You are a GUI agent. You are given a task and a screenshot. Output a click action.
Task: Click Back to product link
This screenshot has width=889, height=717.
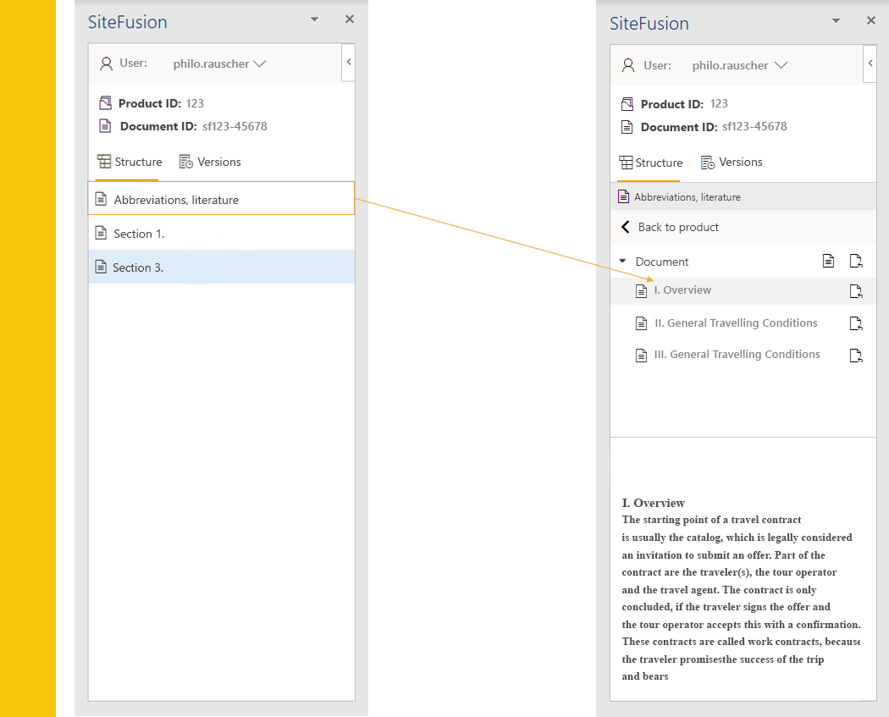pyautogui.click(x=678, y=227)
